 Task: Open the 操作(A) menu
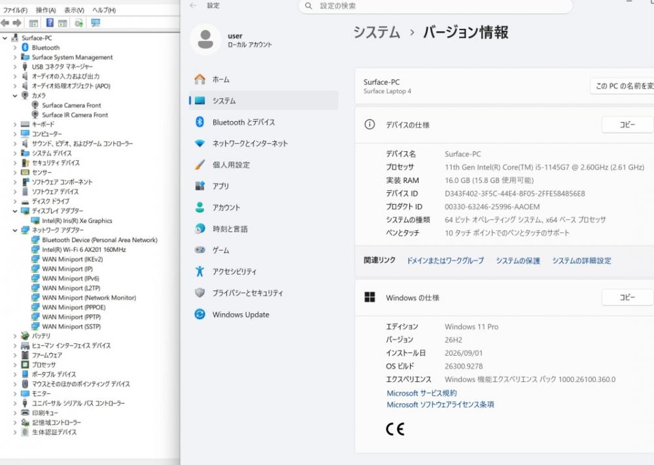pyautogui.click(x=46, y=10)
